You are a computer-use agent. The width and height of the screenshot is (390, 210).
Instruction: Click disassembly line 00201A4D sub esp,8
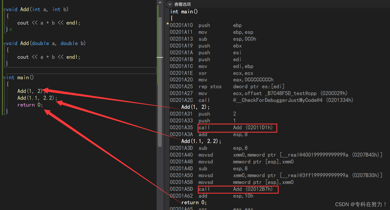pos(209,169)
